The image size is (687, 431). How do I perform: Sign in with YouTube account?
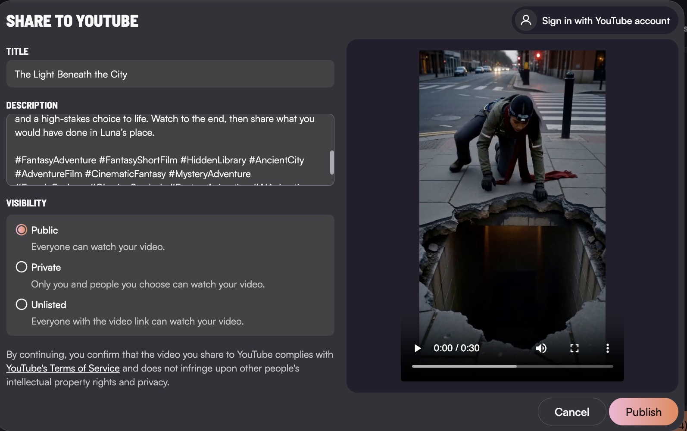(x=595, y=20)
